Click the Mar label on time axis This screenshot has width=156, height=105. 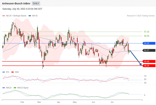click(39, 102)
